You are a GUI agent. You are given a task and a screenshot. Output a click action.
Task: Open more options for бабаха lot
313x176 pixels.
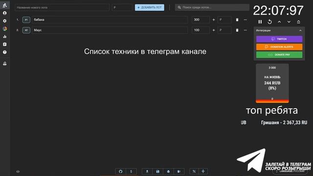tap(245, 20)
